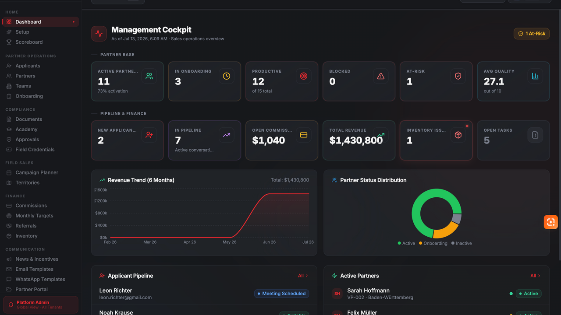
Task: Open Teams section
Action: coord(40,86)
